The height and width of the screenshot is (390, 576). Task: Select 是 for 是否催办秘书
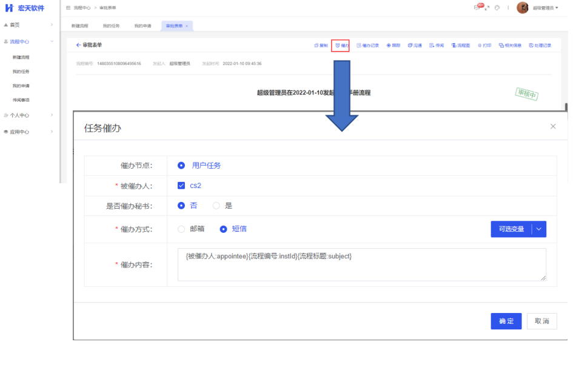click(x=216, y=206)
